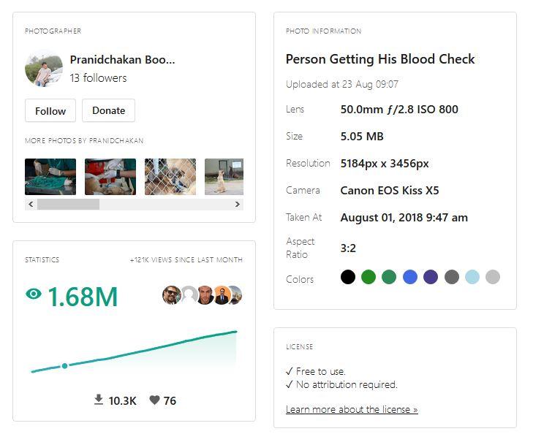
Task: Click the data point on views chart
Action: 64,365
